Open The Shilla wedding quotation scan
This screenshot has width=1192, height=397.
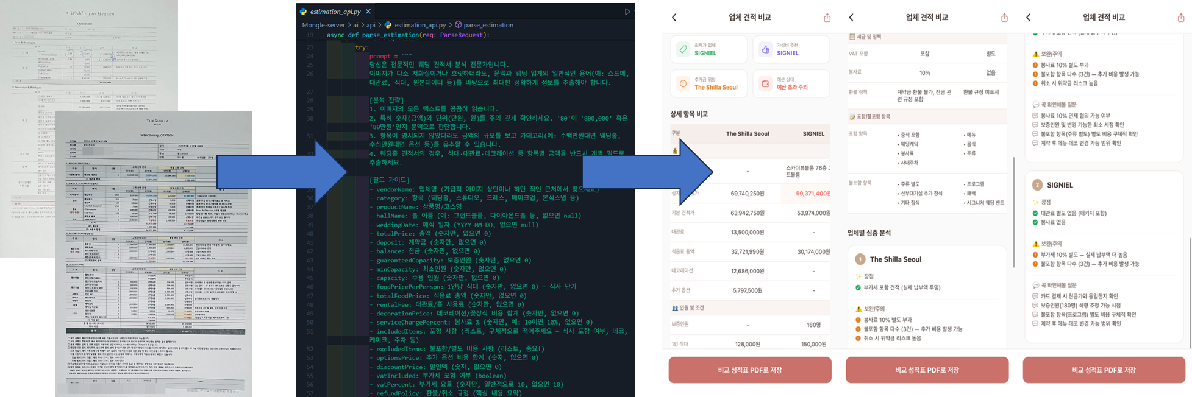tap(154, 254)
